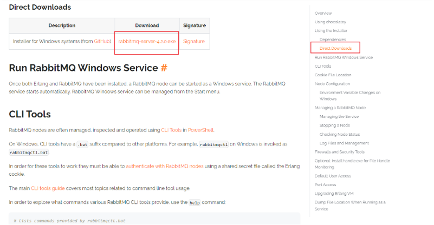Open Upgrading Erlang VM in the sidebar

pyautogui.click(x=334, y=194)
